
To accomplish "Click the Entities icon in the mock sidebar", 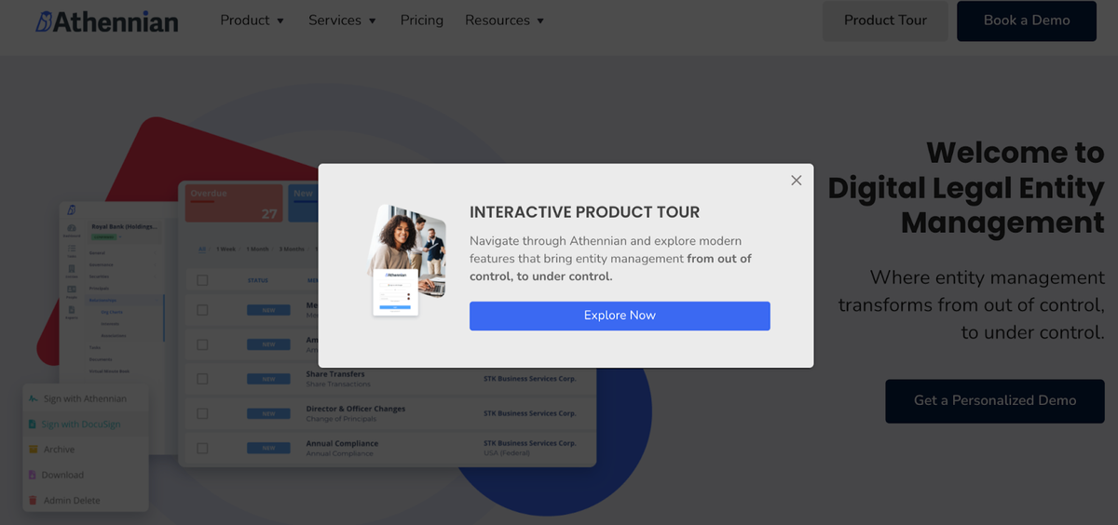I will pyautogui.click(x=72, y=269).
